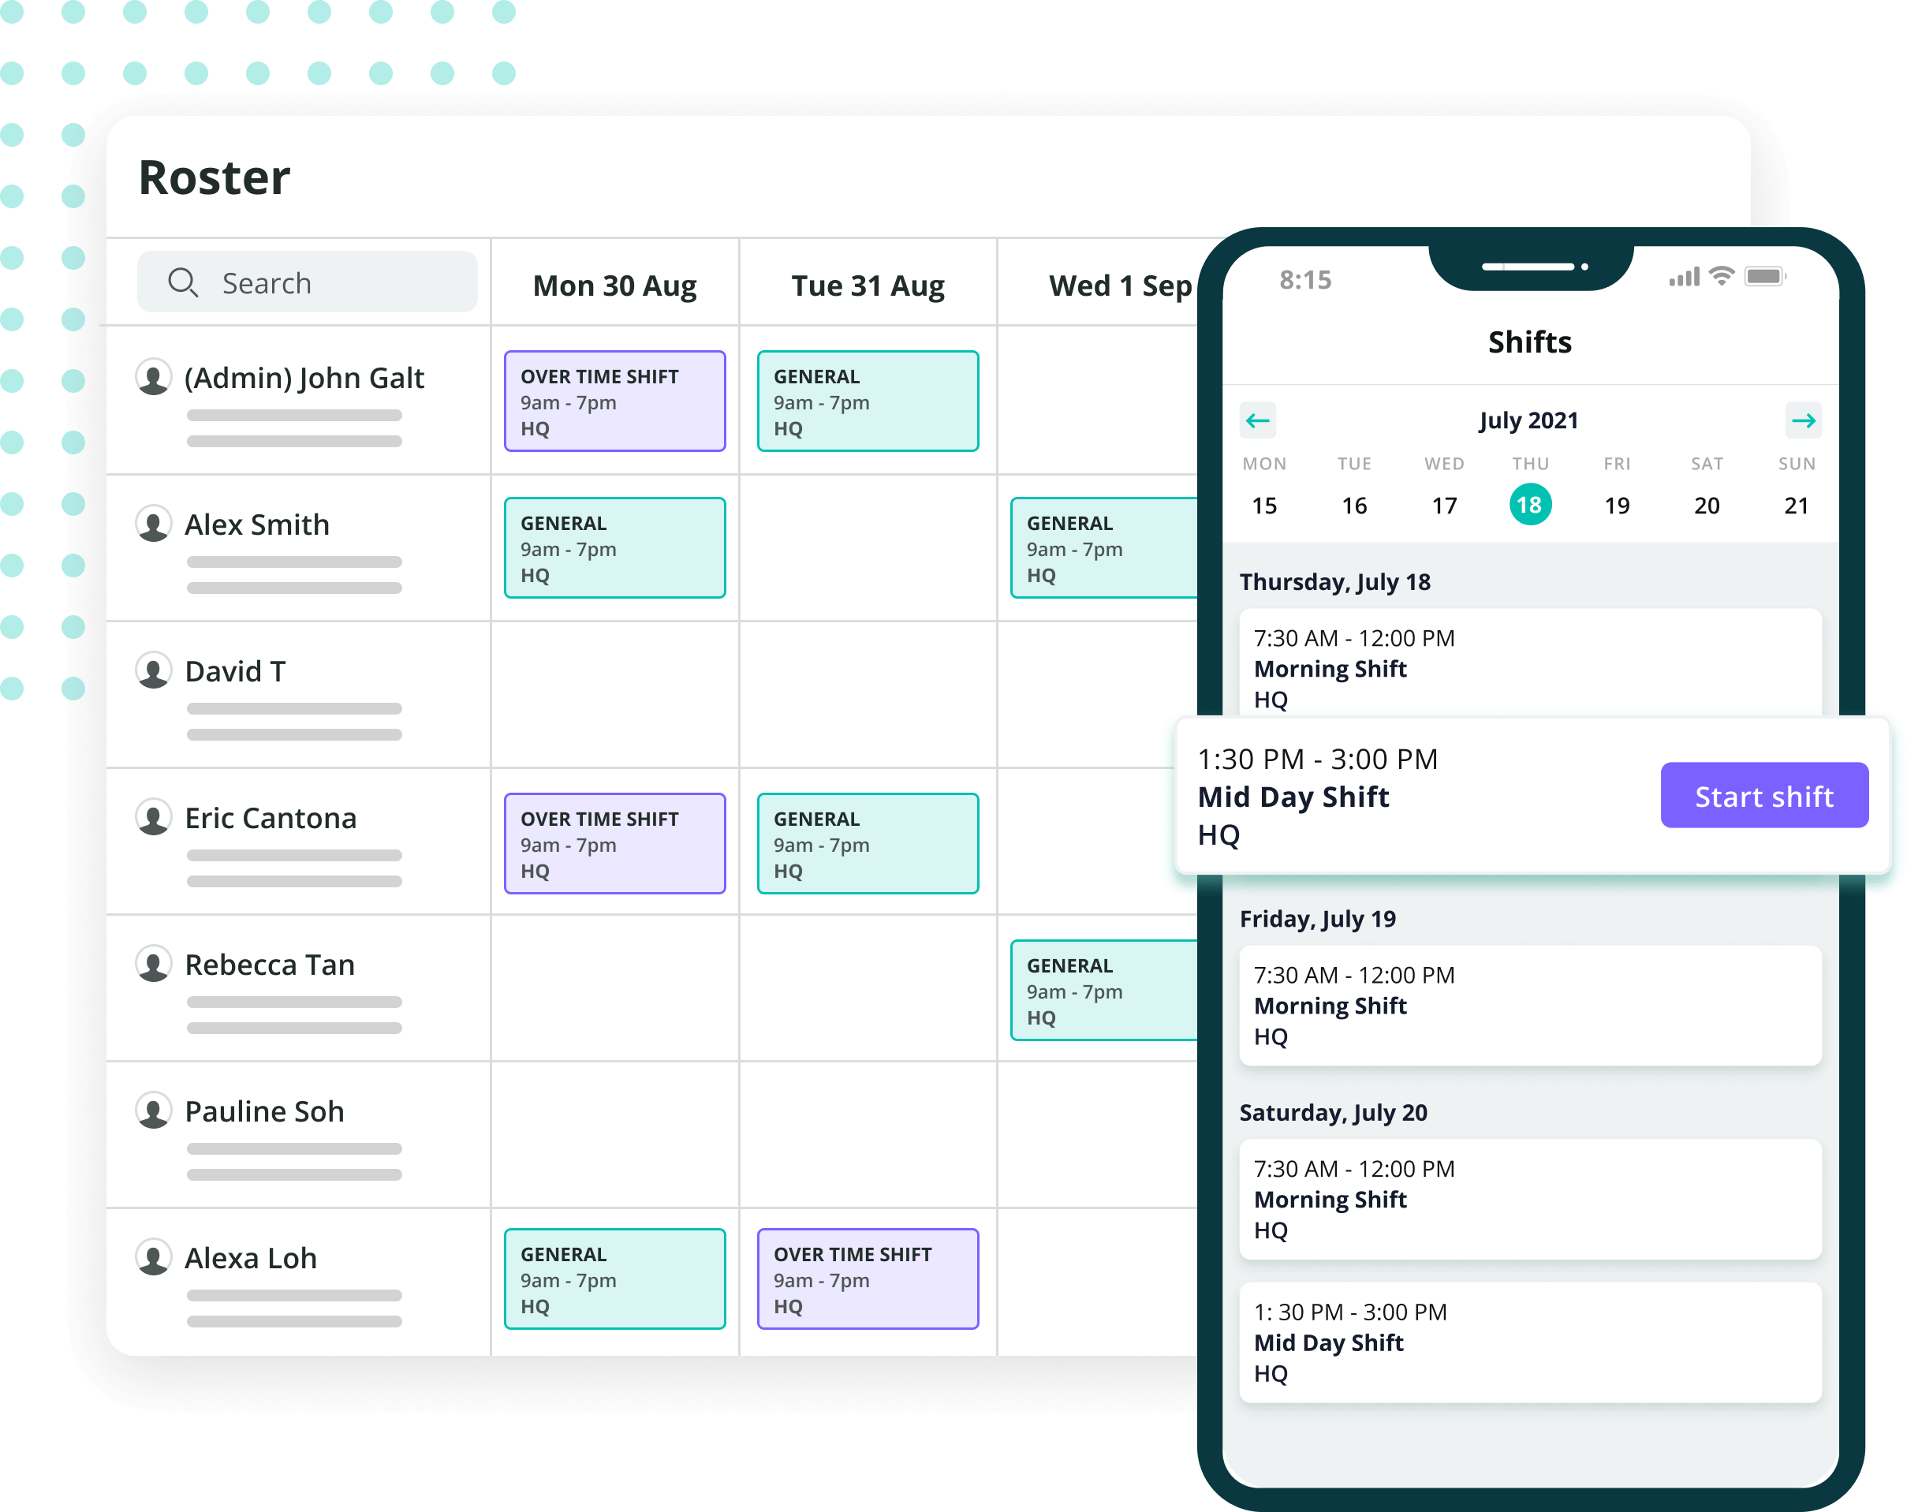Screen dimensions: 1907x1512
Task: Click the user profile icon for Alex Smith
Action: click(x=155, y=521)
